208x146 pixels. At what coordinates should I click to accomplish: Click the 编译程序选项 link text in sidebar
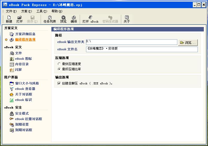(25, 40)
